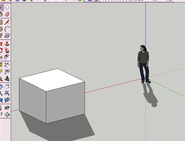Screen dimensions: 185x141
Task: Select the Section Plane tool
Action: (x=7, y=114)
